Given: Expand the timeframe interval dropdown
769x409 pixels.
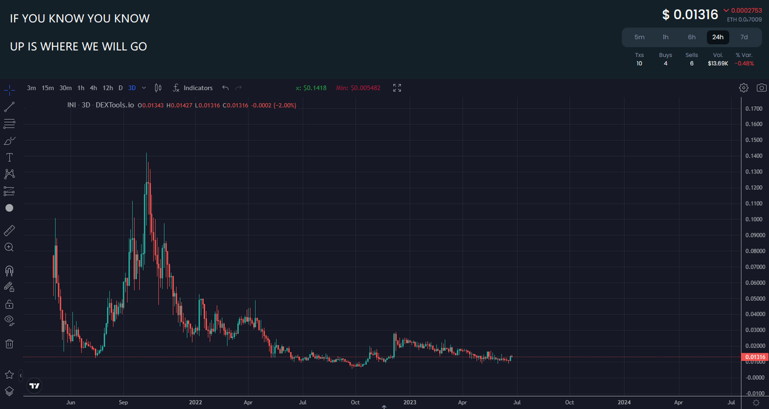Looking at the screenshot, I should (144, 88).
